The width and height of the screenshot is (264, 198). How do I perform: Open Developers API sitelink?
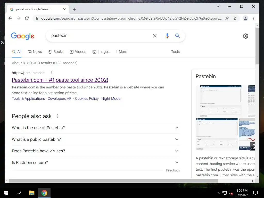coord(60,98)
